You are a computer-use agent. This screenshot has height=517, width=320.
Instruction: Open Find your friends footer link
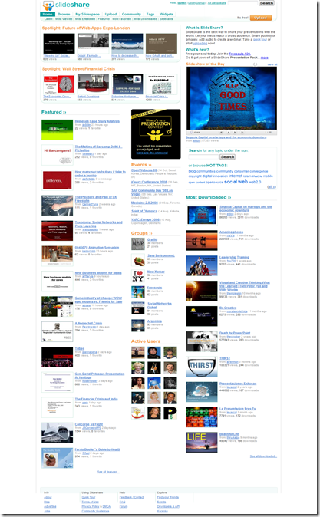(x=168, y=497)
